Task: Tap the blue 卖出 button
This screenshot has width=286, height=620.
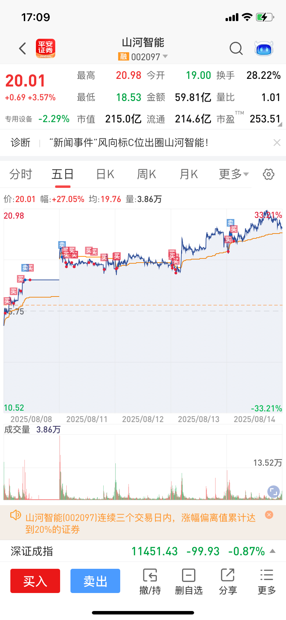Action: coord(95,581)
